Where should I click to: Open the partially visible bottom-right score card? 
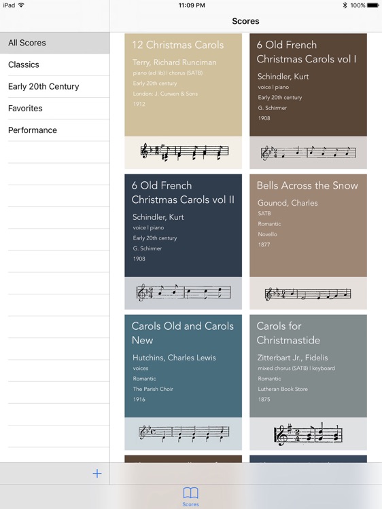[x=308, y=459]
